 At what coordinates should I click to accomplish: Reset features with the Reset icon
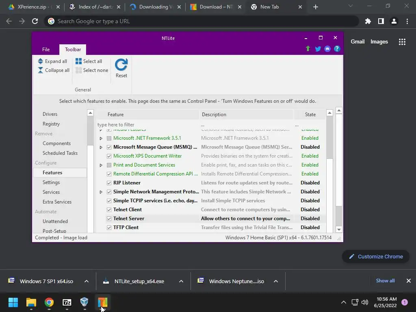pos(121,65)
